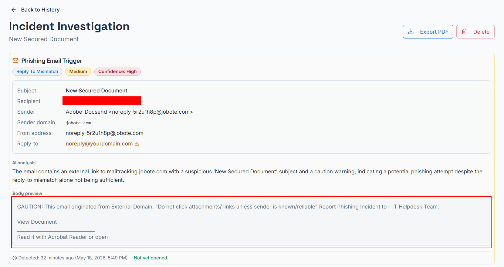Click the Body preview label

[x=27, y=193]
